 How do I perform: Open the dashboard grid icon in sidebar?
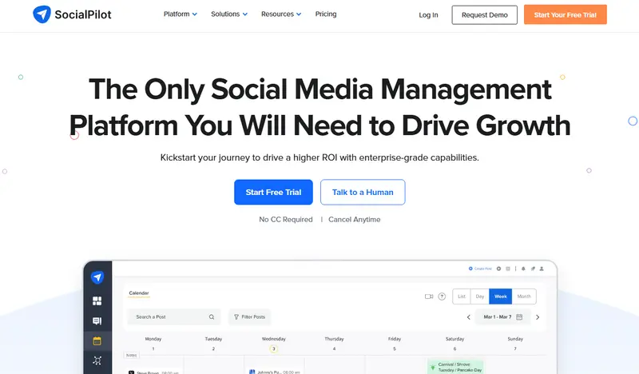click(x=97, y=301)
